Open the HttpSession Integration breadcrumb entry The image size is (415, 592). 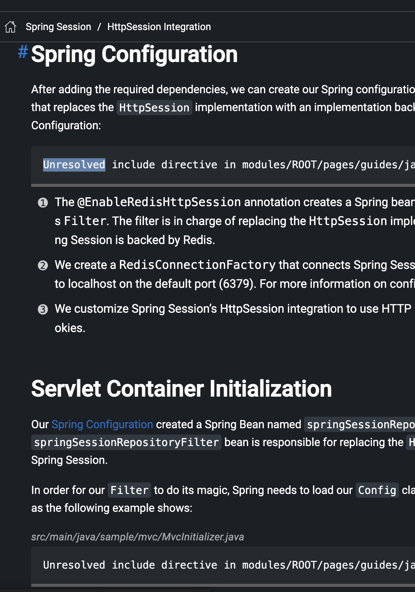[159, 26]
